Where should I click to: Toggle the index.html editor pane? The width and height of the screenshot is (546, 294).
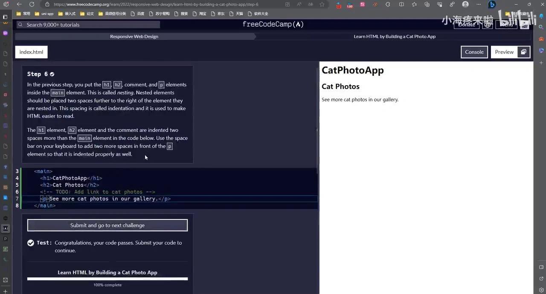pyautogui.click(x=31, y=52)
